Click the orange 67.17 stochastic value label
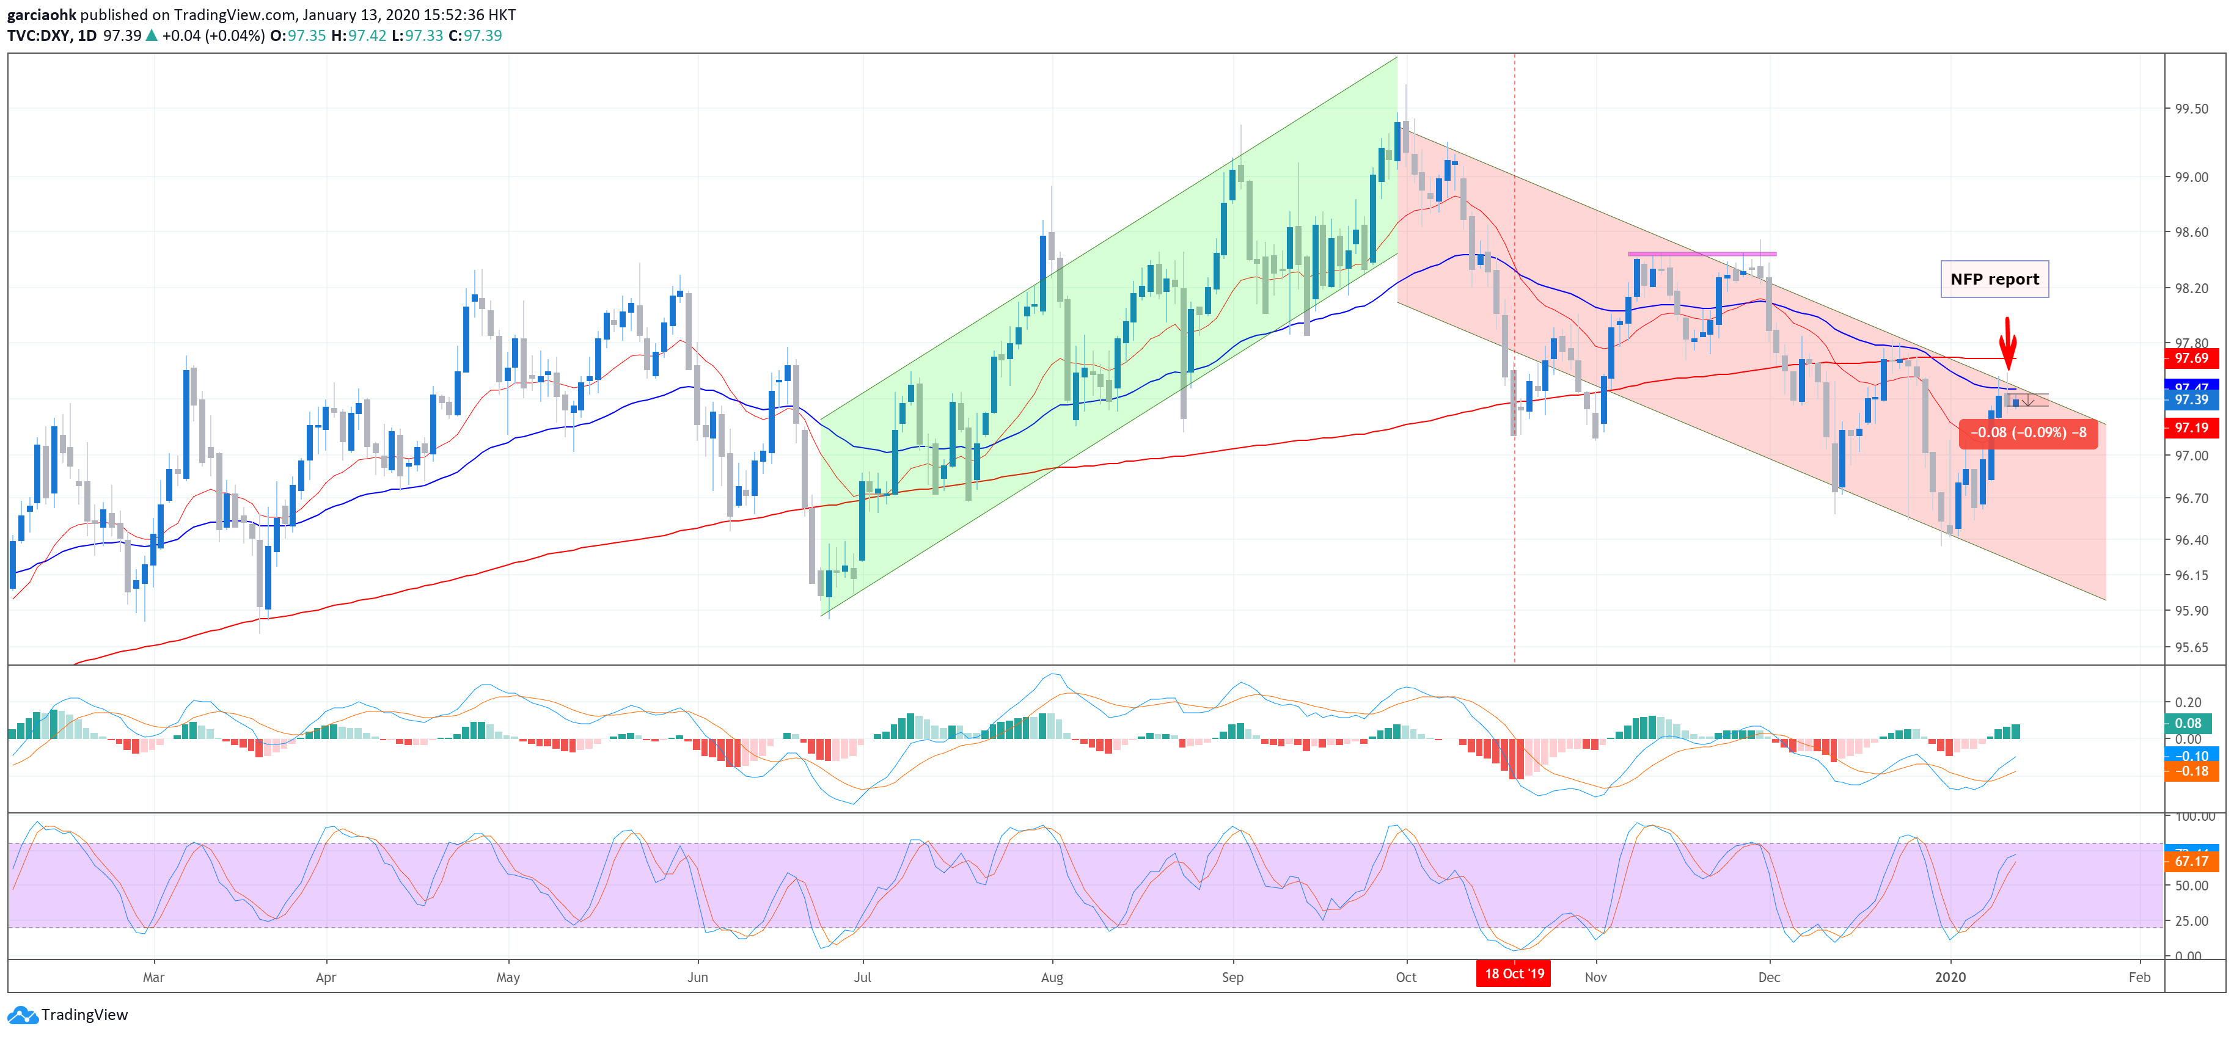The height and width of the screenshot is (1037, 2234). pyautogui.click(x=2191, y=861)
